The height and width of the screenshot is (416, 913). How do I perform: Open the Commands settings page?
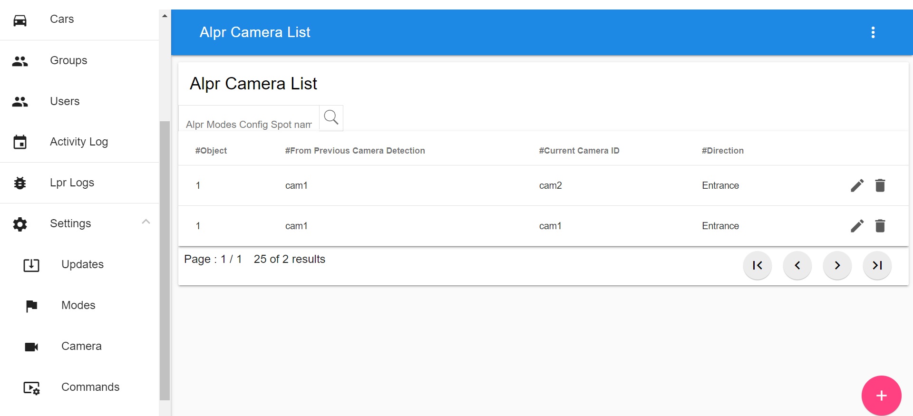79,387
